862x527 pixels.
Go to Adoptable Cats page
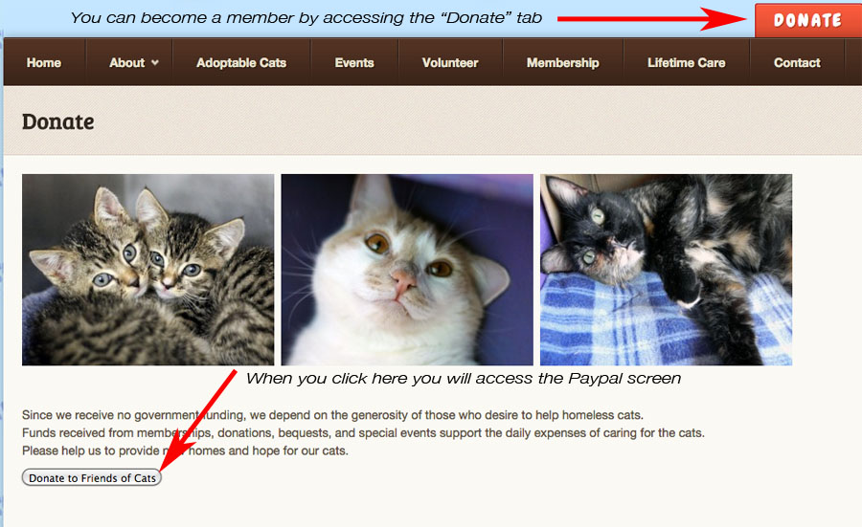[x=241, y=62]
